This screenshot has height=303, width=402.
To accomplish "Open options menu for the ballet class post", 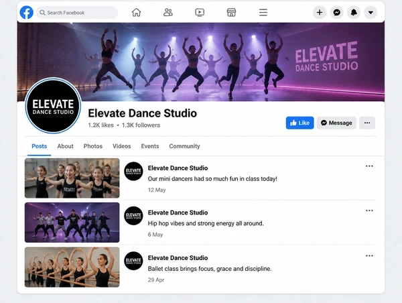I will coord(369,256).
